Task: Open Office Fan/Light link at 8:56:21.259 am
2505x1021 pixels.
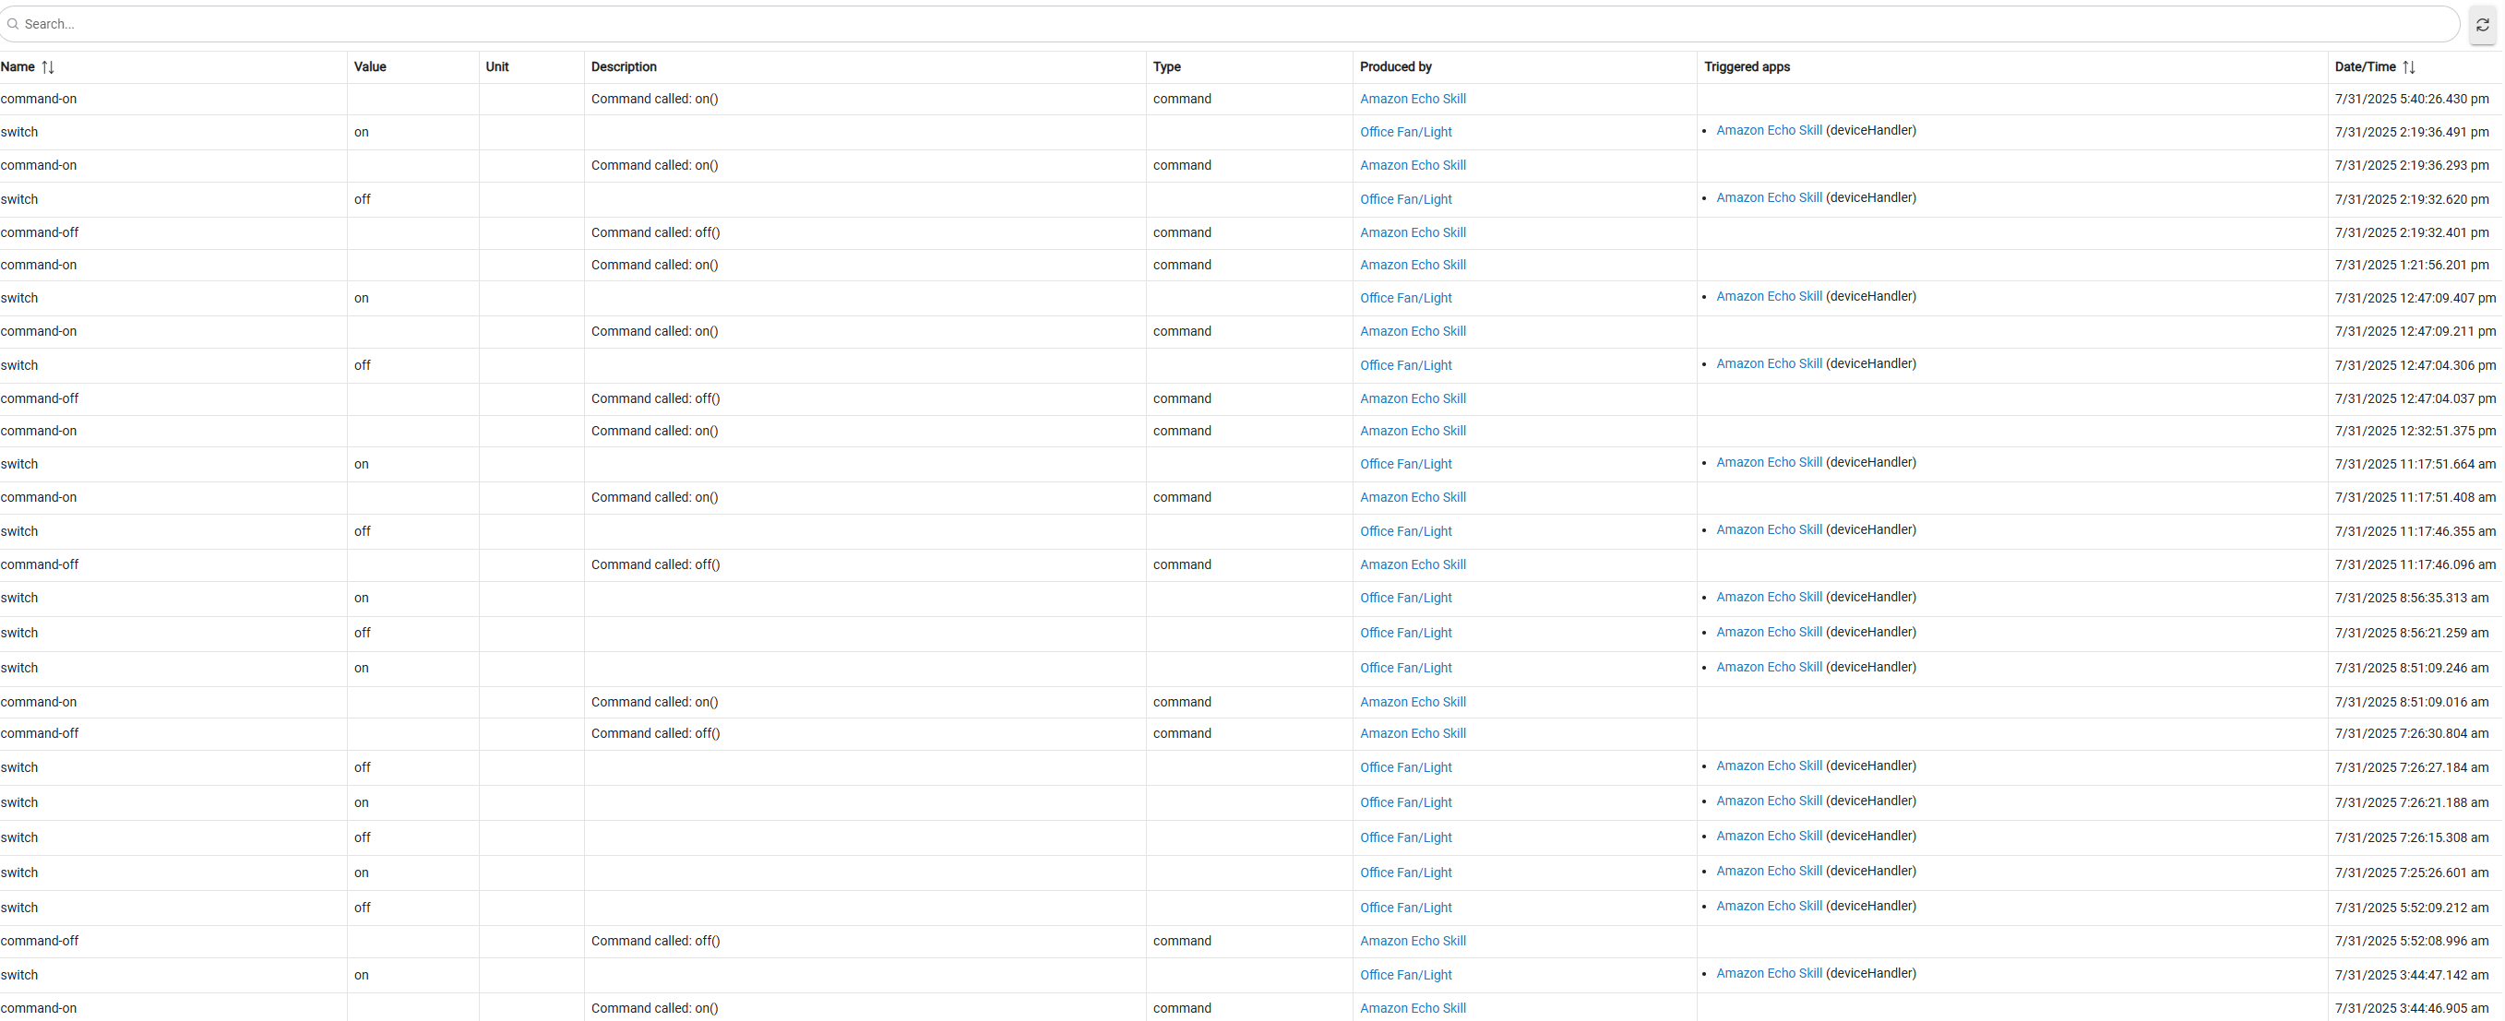Action: (x=1405, y=633)
